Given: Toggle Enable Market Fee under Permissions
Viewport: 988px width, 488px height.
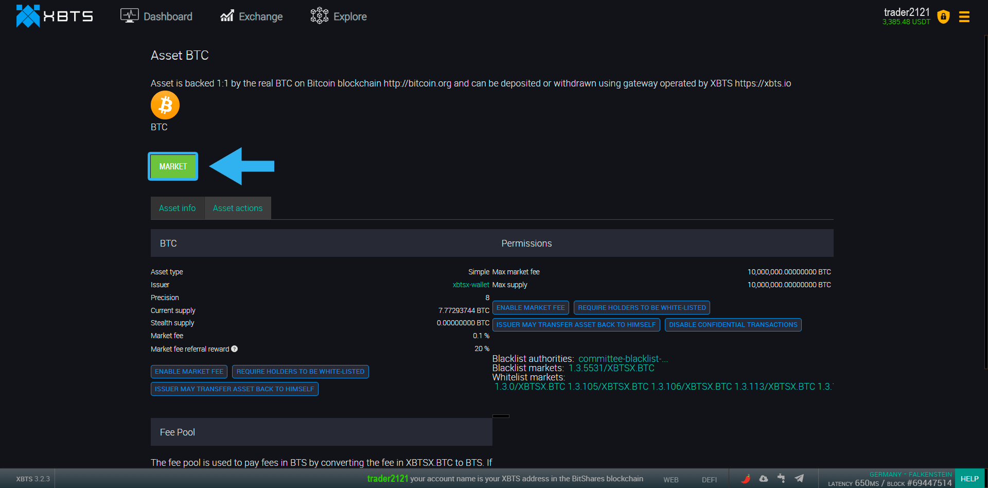Looking at the screenshot, I should point(530,308).
